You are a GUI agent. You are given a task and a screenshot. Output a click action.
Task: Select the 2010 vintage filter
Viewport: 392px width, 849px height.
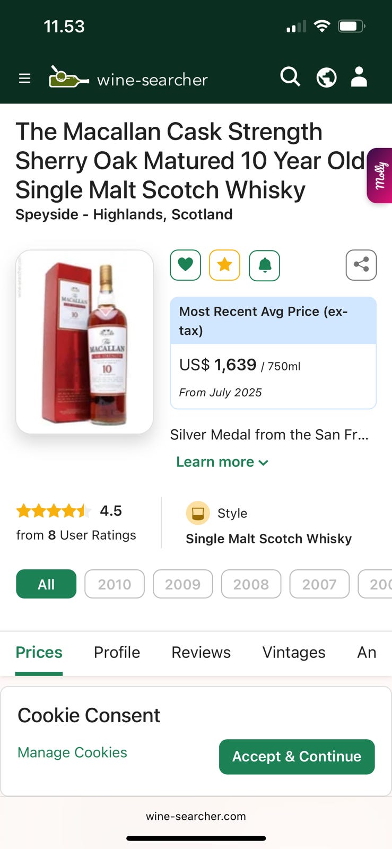(115, 584)
